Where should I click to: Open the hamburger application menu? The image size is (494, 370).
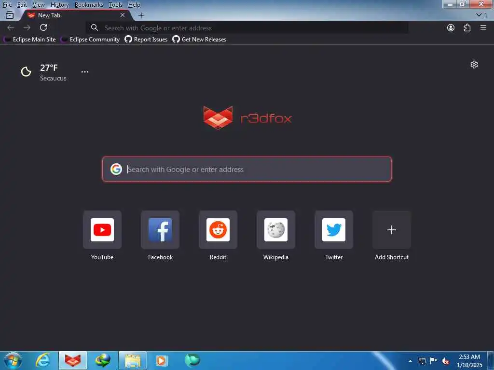483,27
